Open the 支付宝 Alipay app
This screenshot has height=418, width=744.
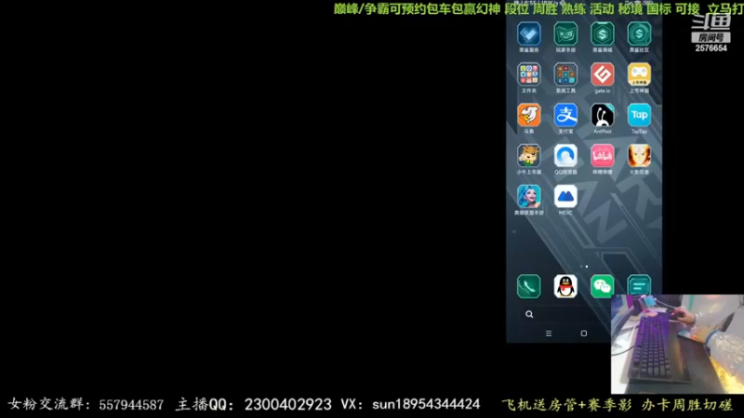tap(565, 115)
